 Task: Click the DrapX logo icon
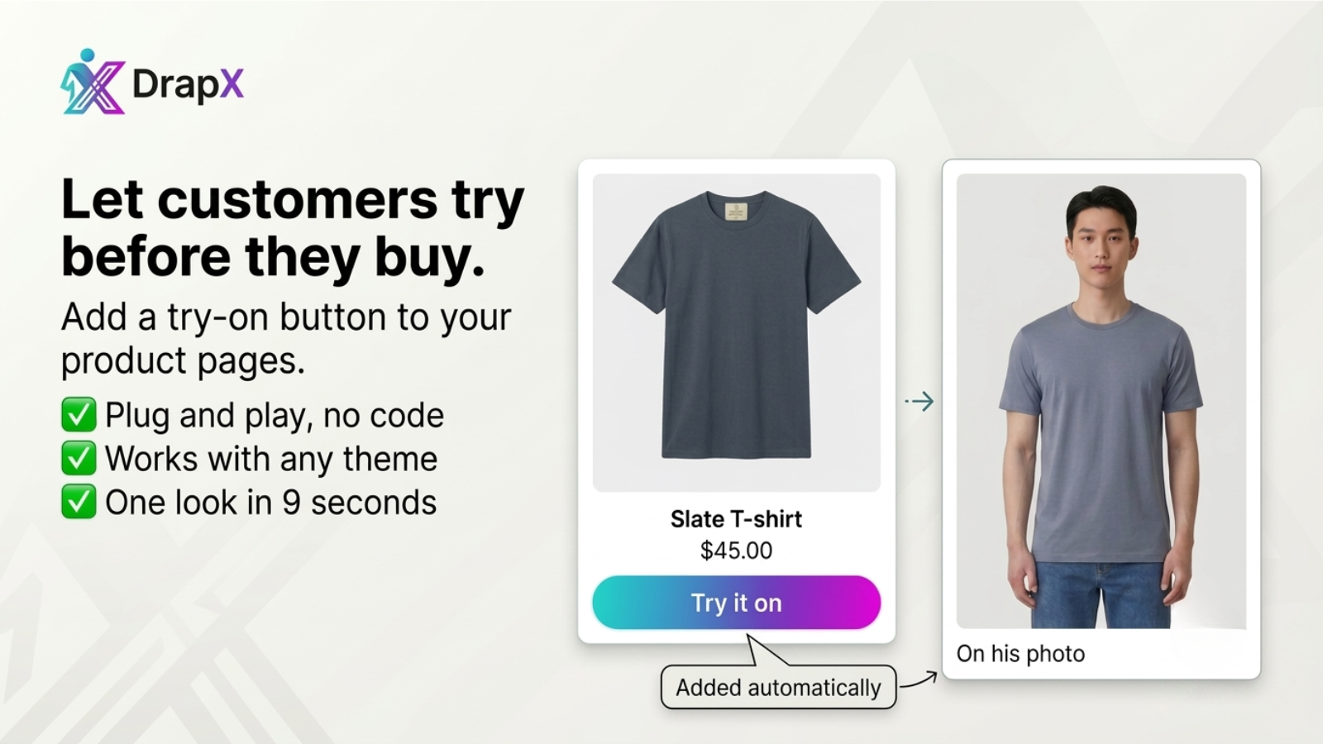[x=93, y=82]
